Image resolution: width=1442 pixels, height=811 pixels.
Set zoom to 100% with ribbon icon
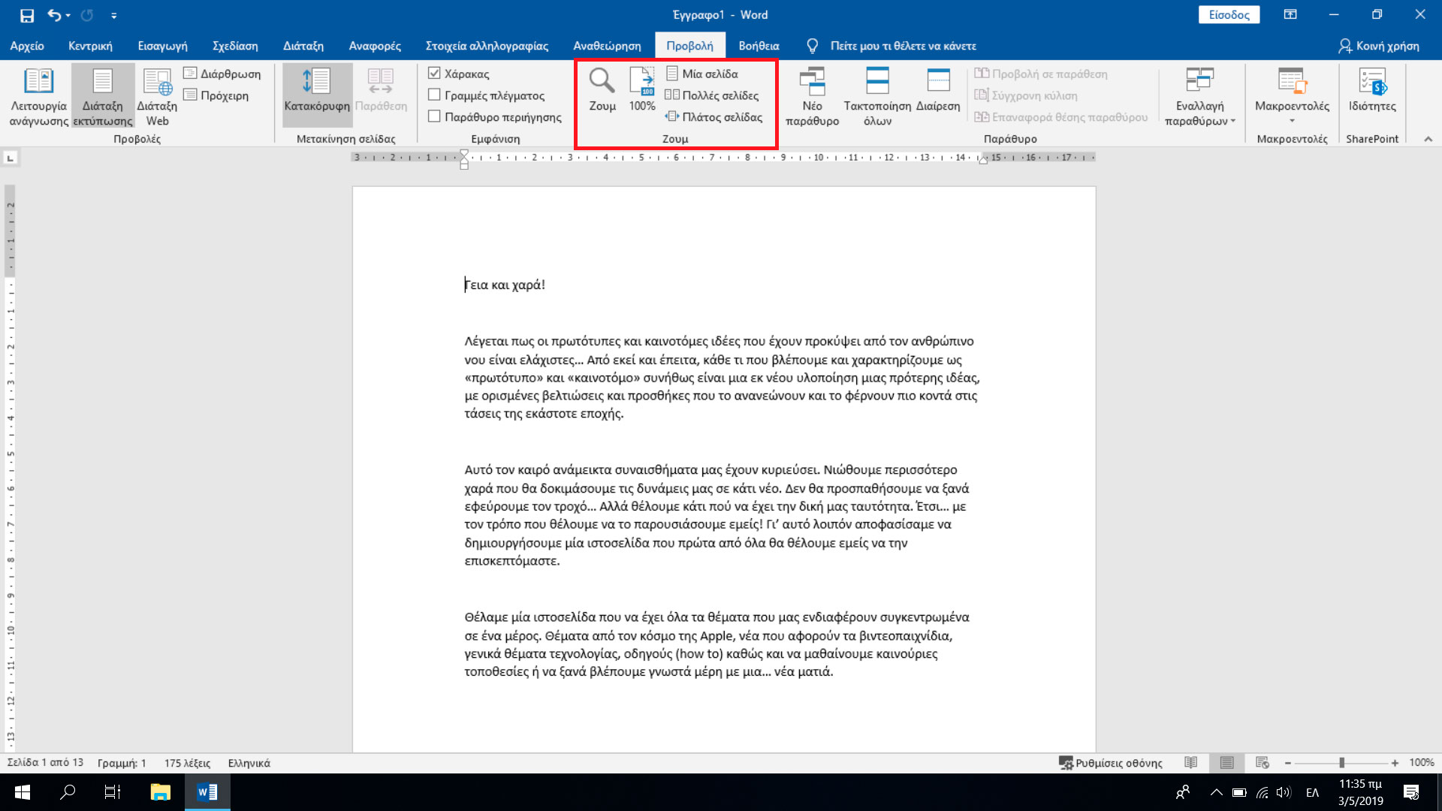tap(642, 89)
